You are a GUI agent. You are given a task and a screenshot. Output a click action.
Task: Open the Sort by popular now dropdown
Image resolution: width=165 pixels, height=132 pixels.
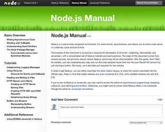click(x=146, y=123)
